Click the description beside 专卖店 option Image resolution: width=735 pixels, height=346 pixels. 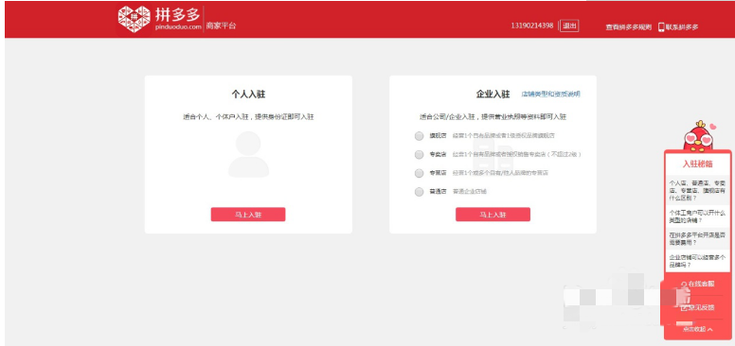click(x=517, y=154)
